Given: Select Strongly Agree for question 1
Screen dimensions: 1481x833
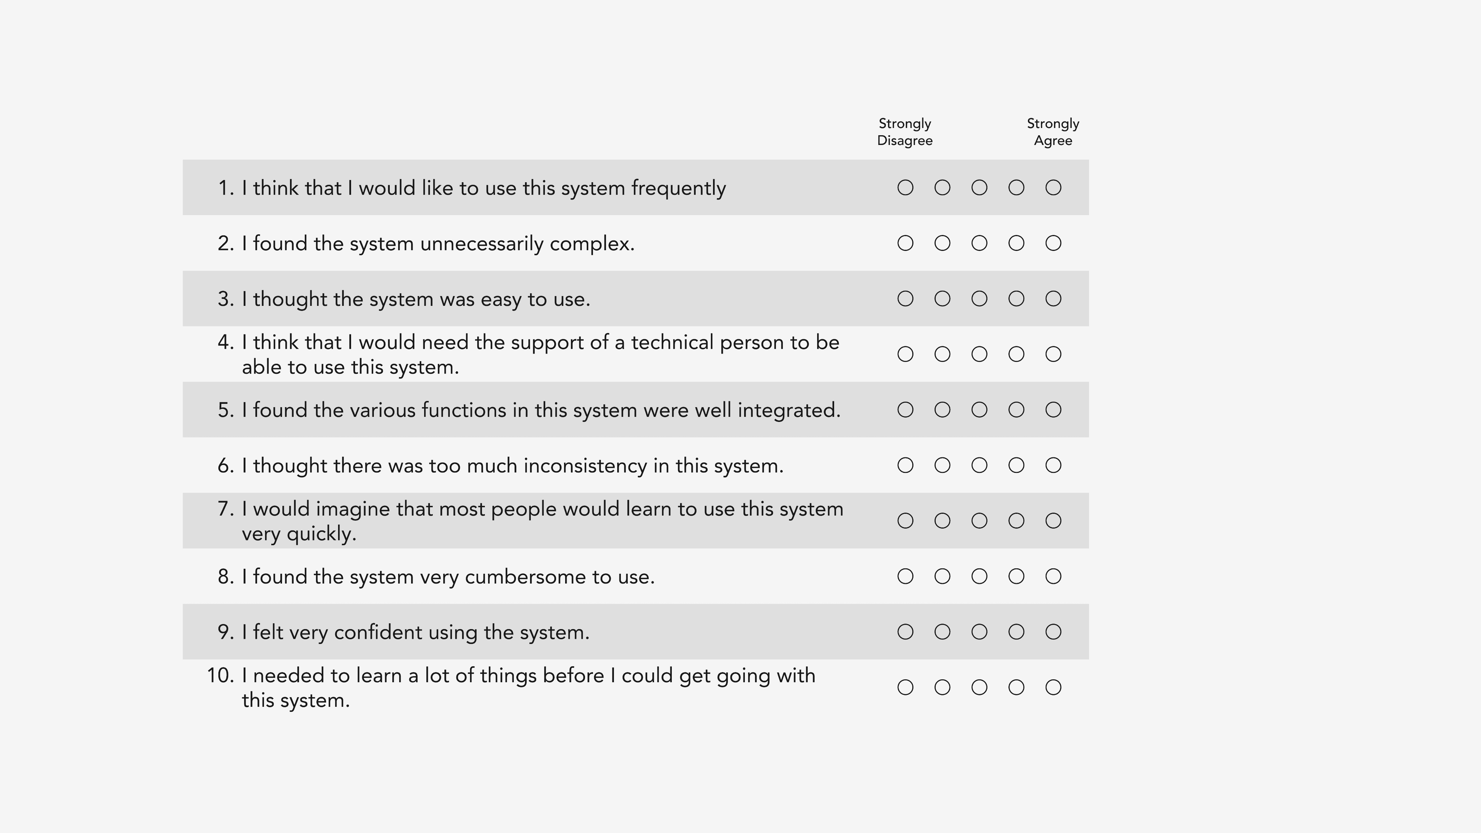Looking at the screenshot, I should (1053, 187).
